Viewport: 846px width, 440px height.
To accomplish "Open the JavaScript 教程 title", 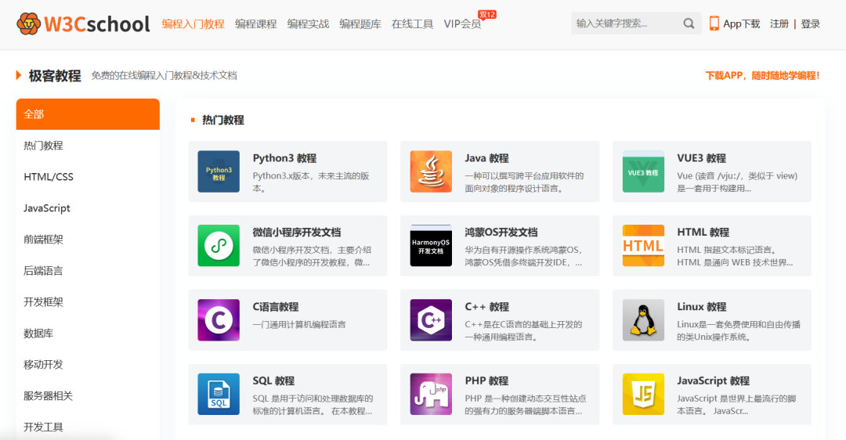I will coord(714,380).
